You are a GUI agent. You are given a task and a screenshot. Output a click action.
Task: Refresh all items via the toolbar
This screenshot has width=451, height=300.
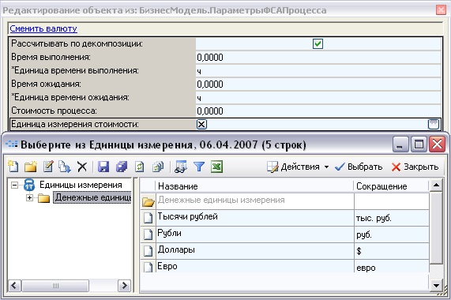[158, 167]
